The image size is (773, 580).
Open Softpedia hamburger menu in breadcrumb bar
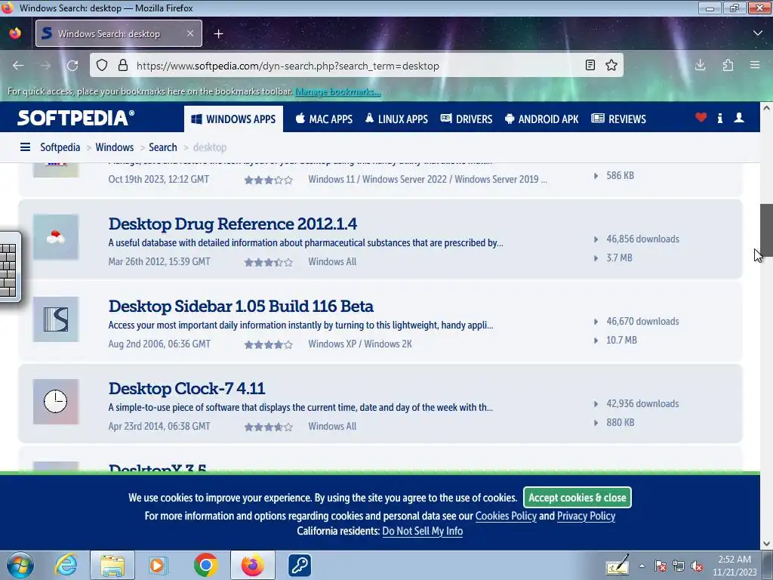(x=25, y=147)
